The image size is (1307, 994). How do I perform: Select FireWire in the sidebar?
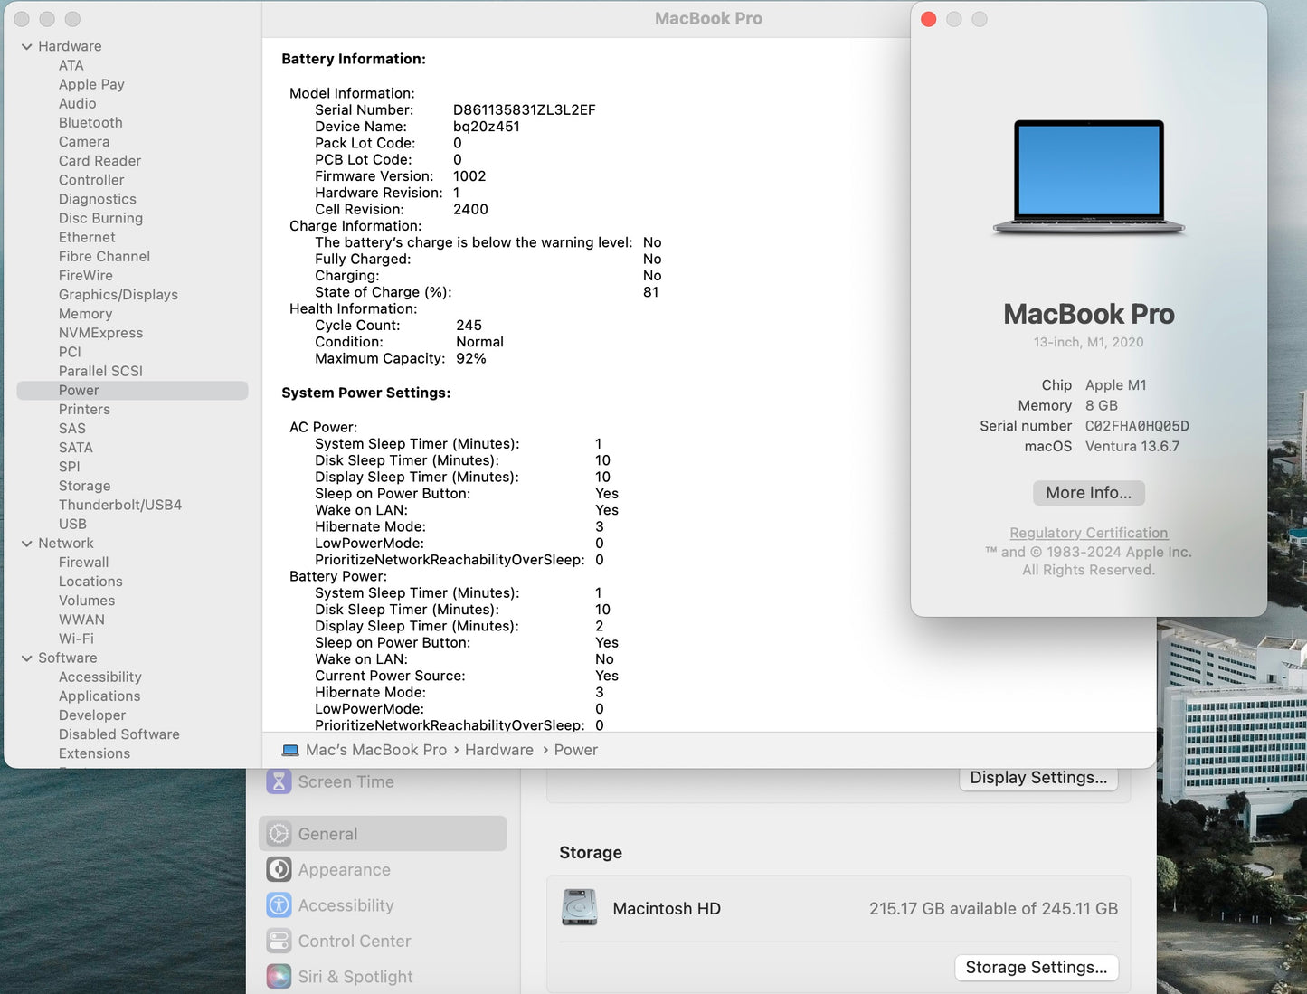point(86,275)
